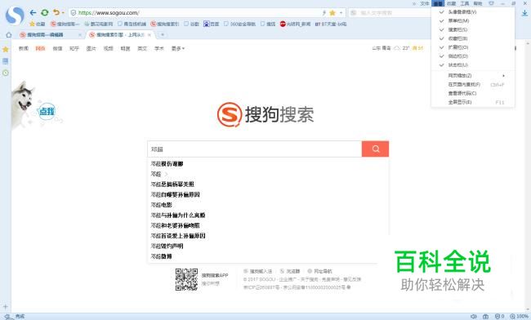This screenshot has height=320, width=531.
Task: Choose 查看源代码(C) from menu
Action: (x=473, y=93)
